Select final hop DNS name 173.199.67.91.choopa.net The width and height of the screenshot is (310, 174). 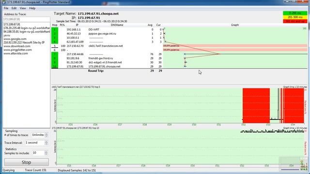104,67
